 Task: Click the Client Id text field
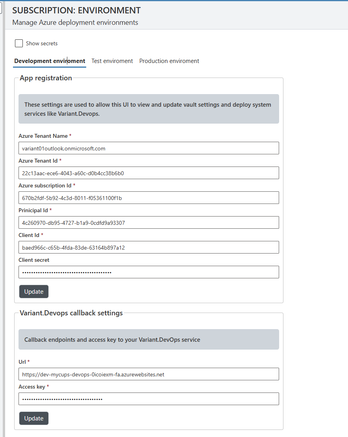148,247
